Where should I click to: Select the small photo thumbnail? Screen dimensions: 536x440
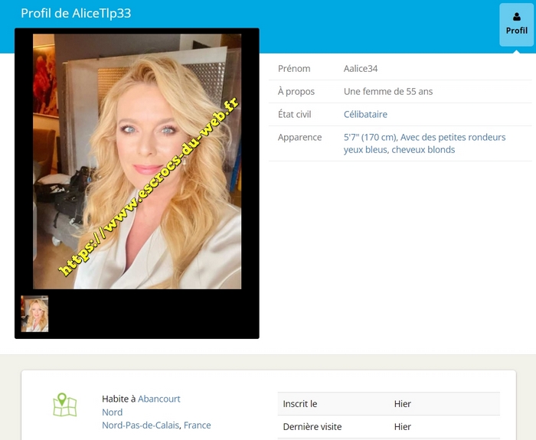click(x=34, y=314)
